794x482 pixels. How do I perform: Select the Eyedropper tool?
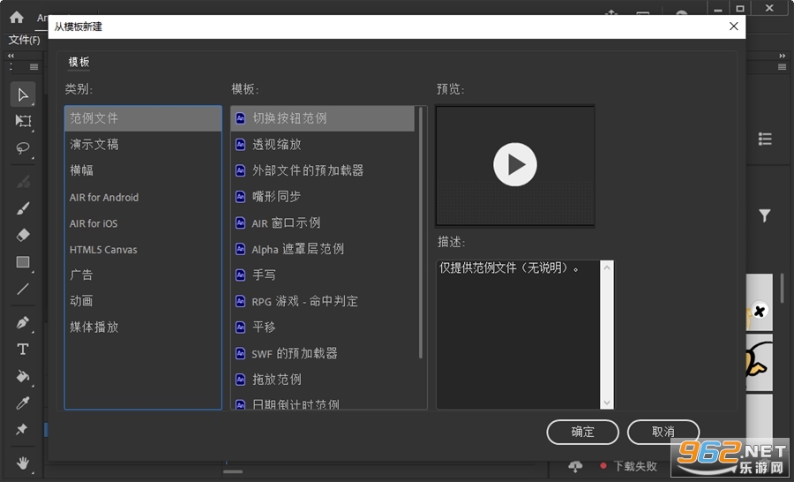(x=23, y=403)
